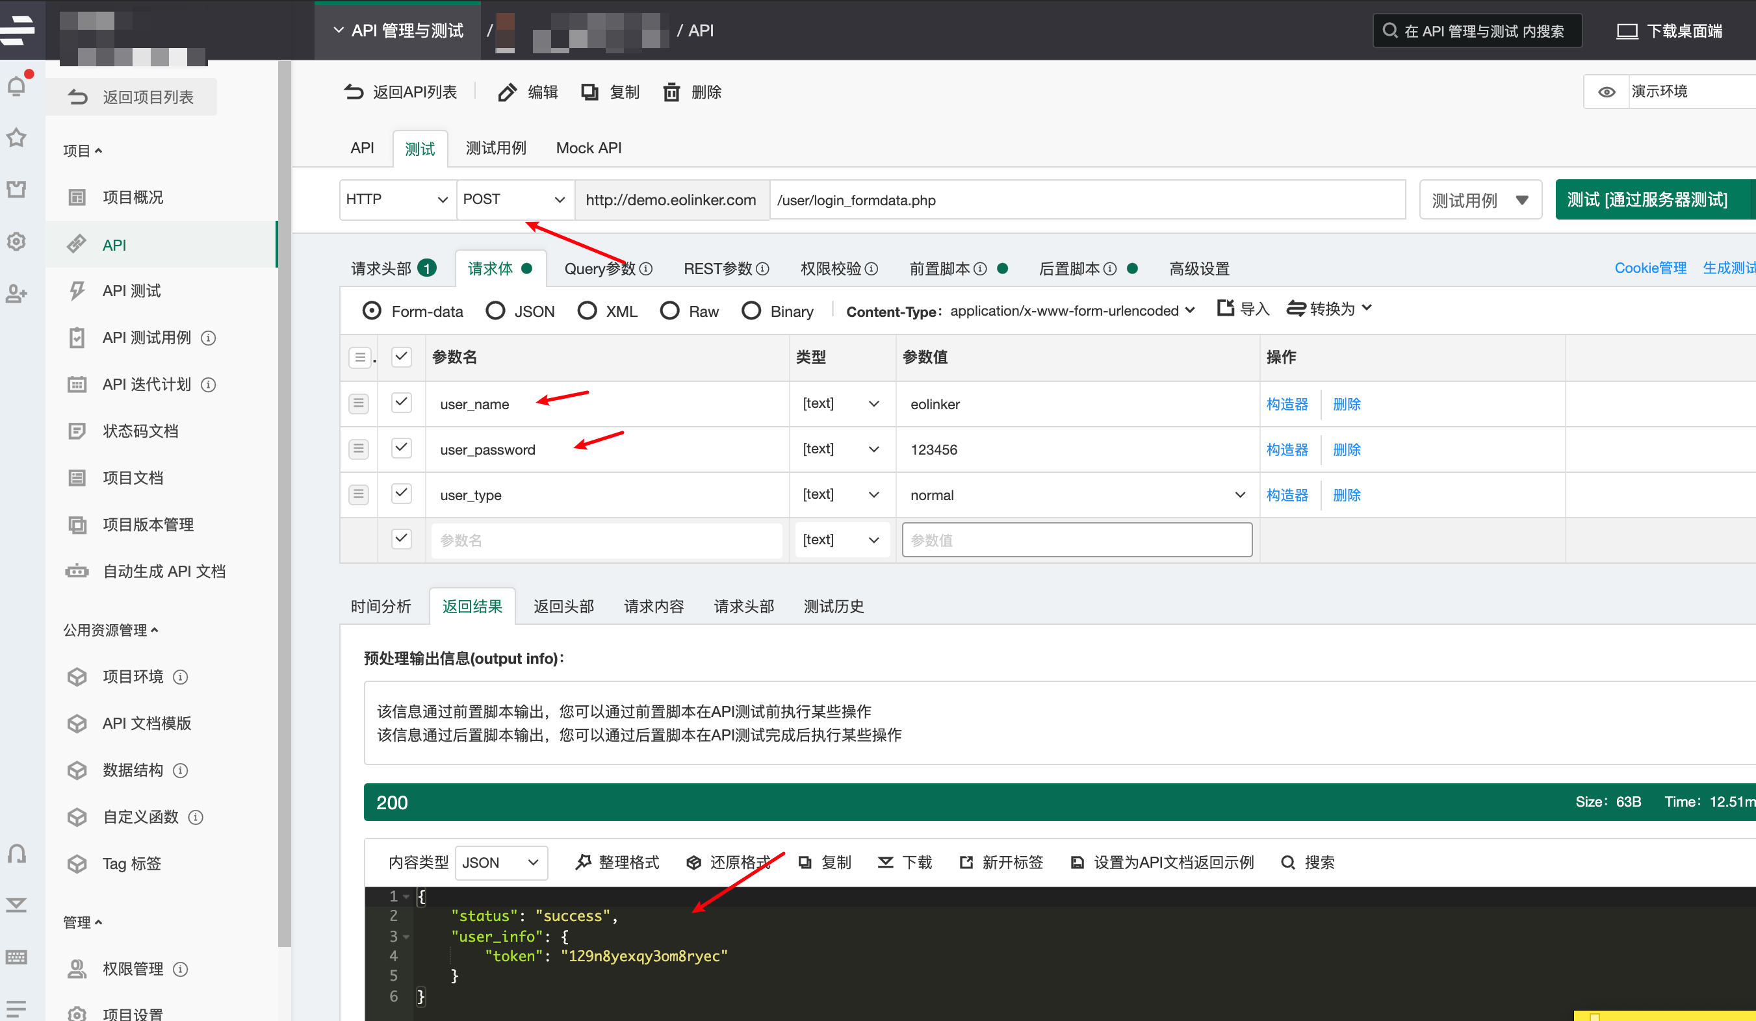Click the pencil edit icon

coord(508,93)
